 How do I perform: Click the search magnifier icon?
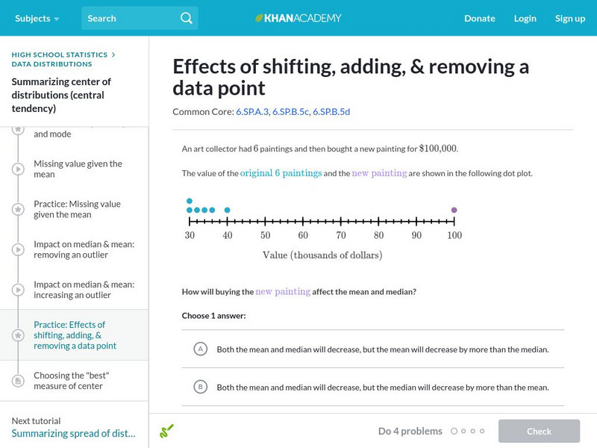point(187,18)
